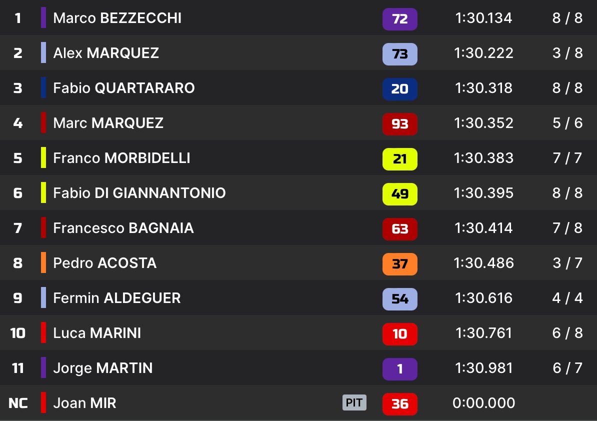This screenshot has height=421, width=597.
Task: Click the PIT indicator beside Joan Mir
Action: (x=354, y=403)
